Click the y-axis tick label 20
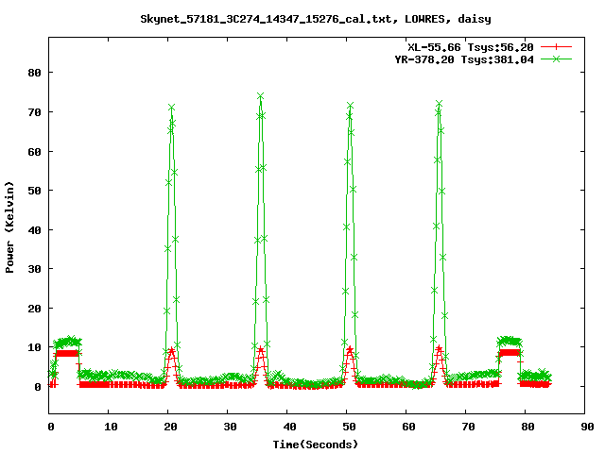Viewport: 605px width, 453px height. point(35,309)
